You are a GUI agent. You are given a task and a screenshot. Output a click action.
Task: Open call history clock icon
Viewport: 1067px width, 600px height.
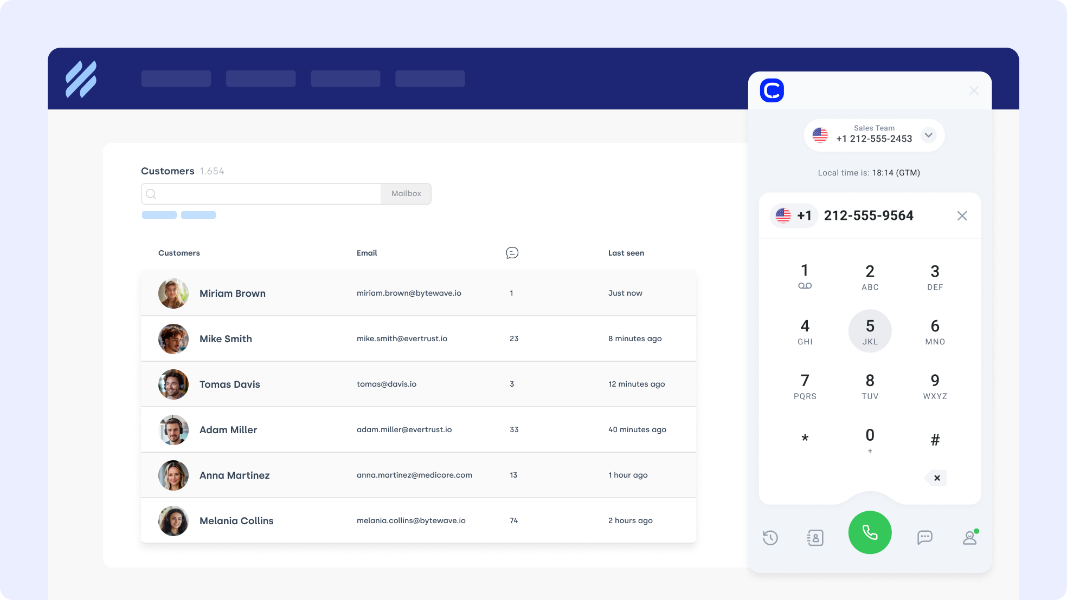click(770, 538)
